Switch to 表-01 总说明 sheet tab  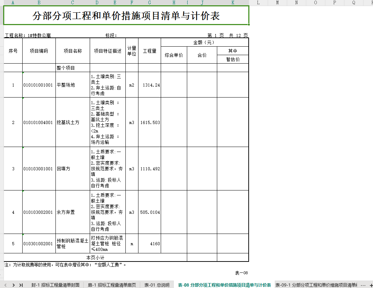click(x=157, y=285)
